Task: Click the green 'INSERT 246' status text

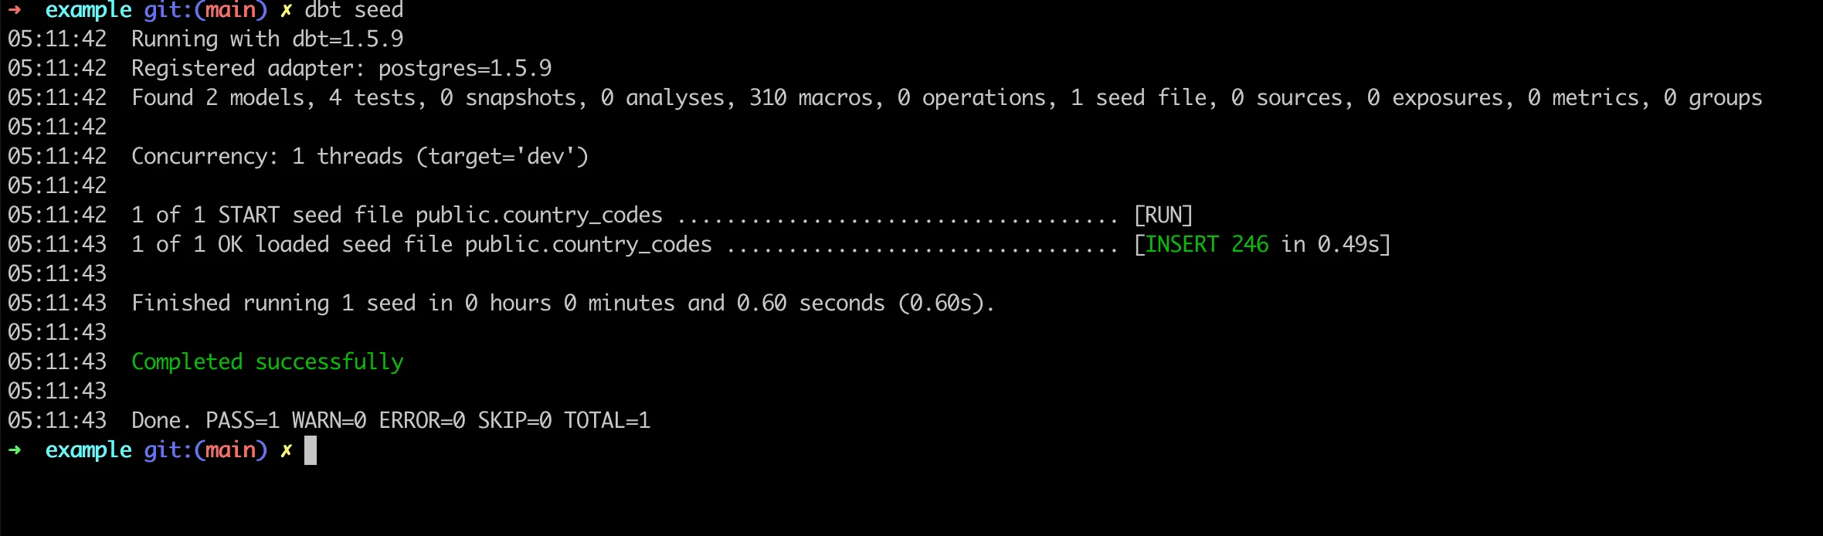Action: [1206, 244]
